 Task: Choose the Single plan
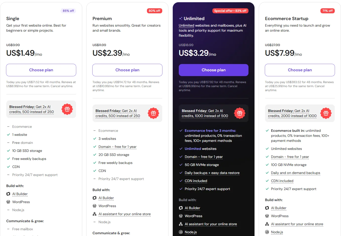[41, 70]
